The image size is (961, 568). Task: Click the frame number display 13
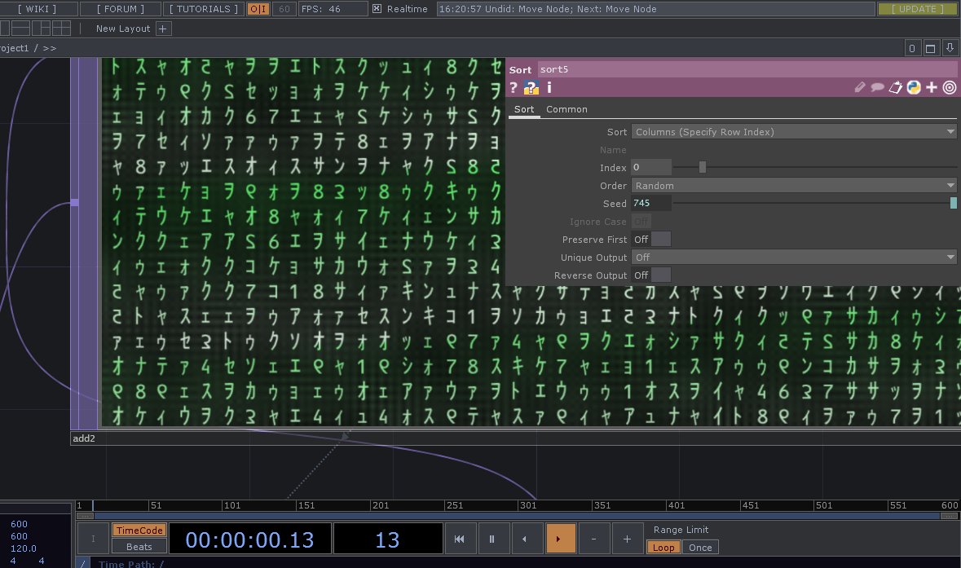coord(387,539)
